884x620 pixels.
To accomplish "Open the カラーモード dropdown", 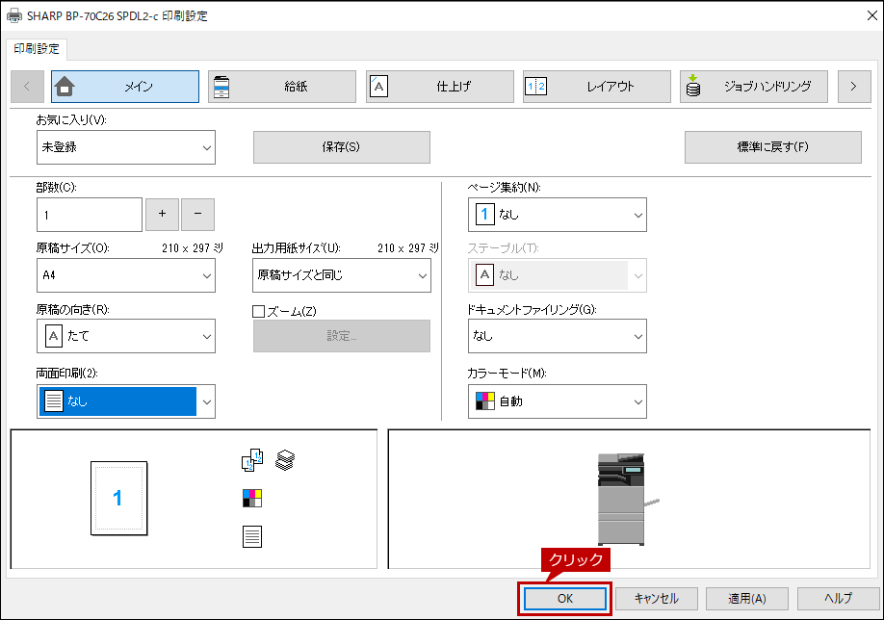I will (x=557, y=401).
